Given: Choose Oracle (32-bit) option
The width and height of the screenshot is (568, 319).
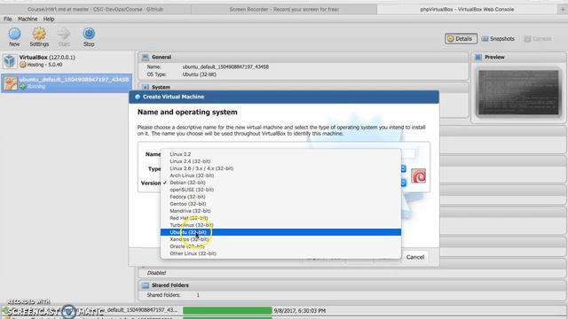Looking at the screenshot, I should (280, 246).
